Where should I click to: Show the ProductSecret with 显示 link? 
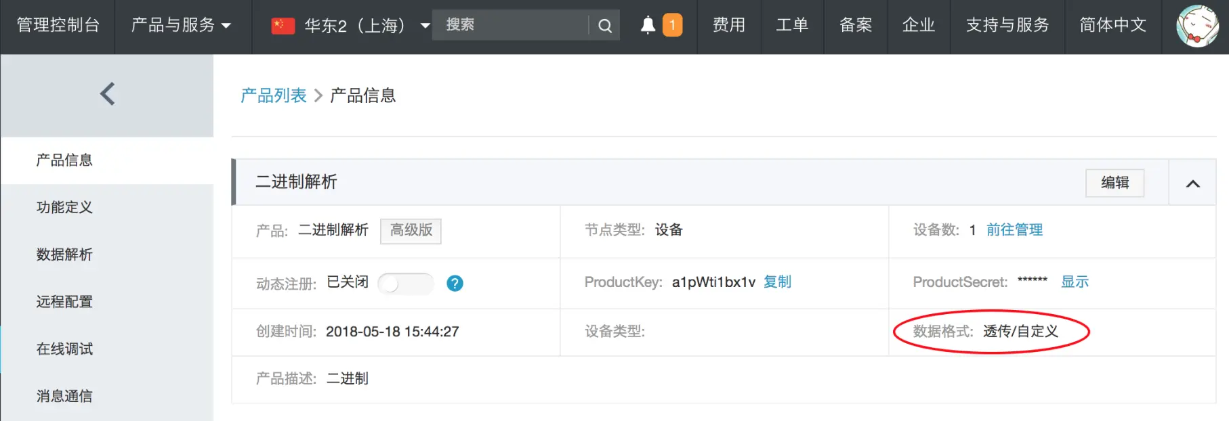coord(1075,282)
